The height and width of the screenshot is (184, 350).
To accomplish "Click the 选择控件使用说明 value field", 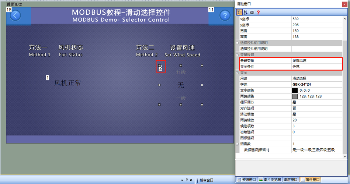I will tap(317, 49).
